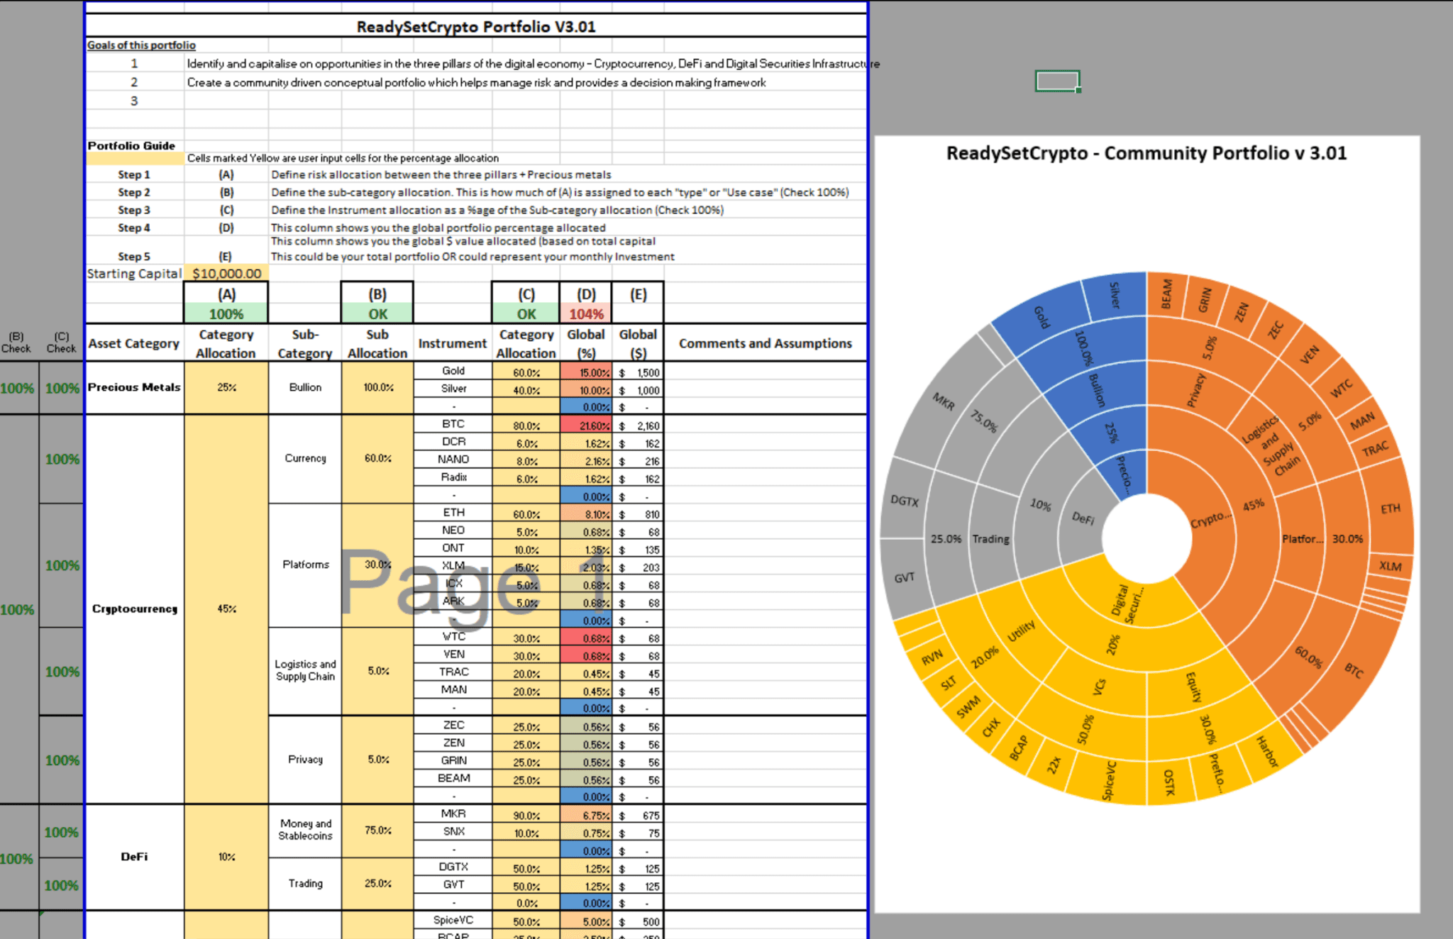Select the SNX instrument cell
The height and width of the screenshot is (939, 1453).
(x=453, y=832)
